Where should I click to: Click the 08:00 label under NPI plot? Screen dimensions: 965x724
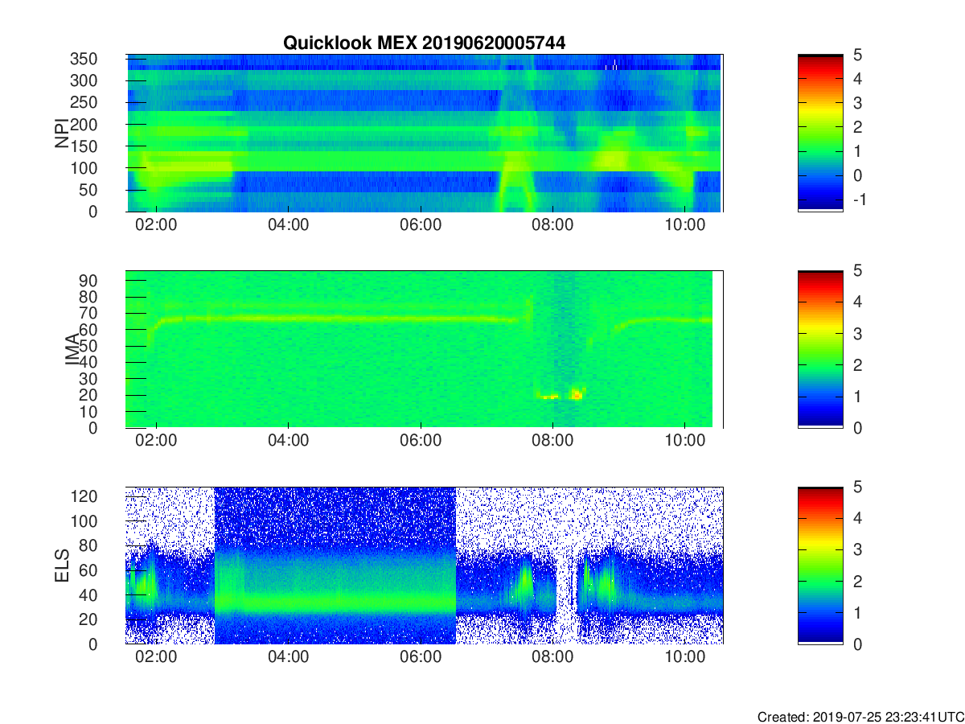(x=552, y=224)
